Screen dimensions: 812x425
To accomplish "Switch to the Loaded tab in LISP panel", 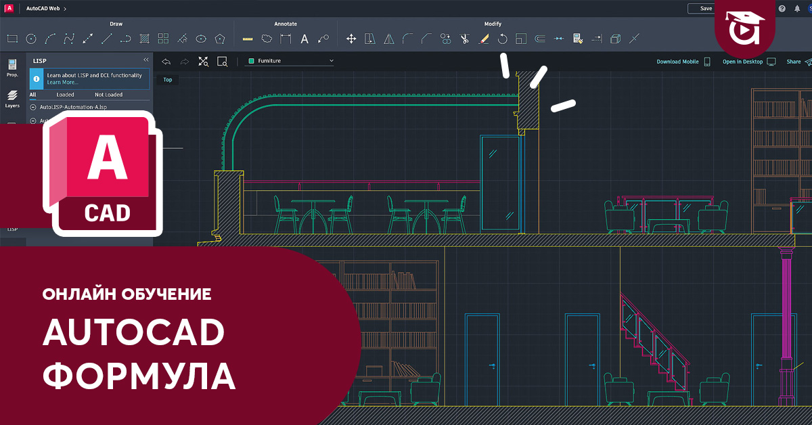I will (x=66, y=95).
